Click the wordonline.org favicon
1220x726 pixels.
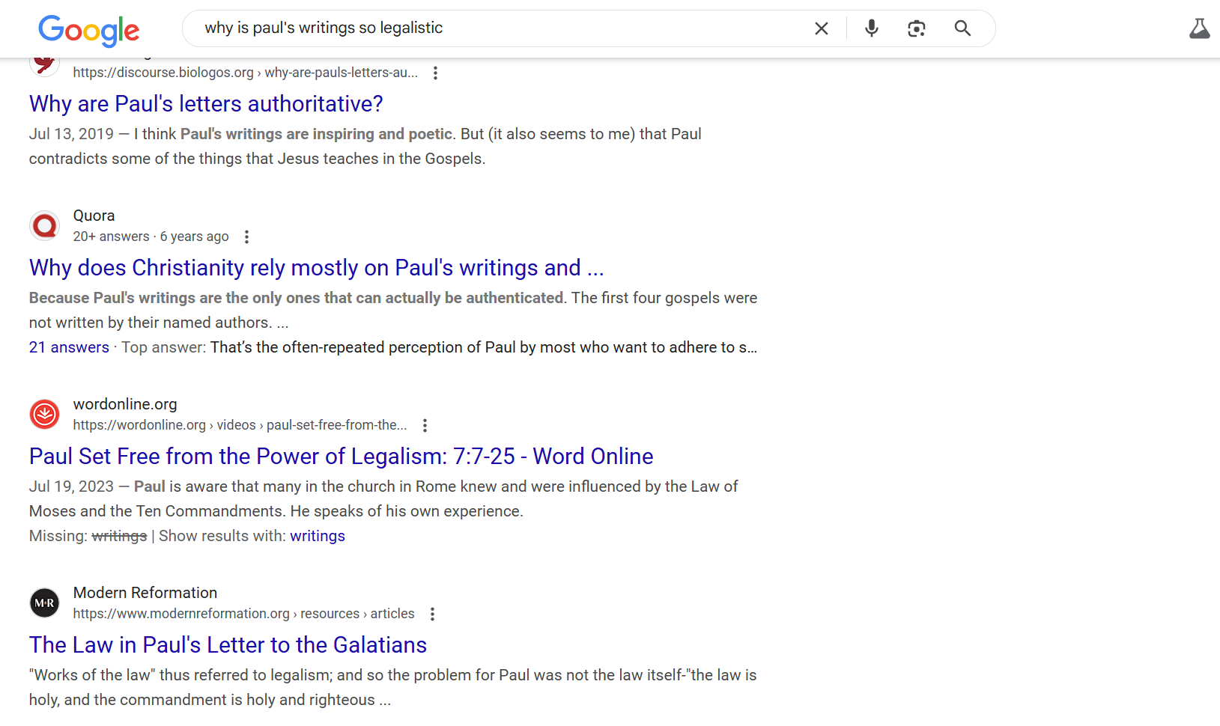point(45,414)
